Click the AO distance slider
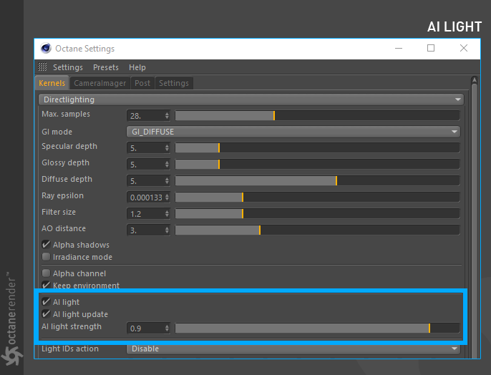 (x=317, y=230)
